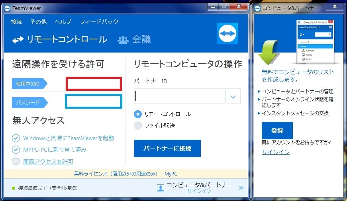The width and height of the screenshot is (347, 201).
Task: Click the 登録 button
Action: point(277,131)
